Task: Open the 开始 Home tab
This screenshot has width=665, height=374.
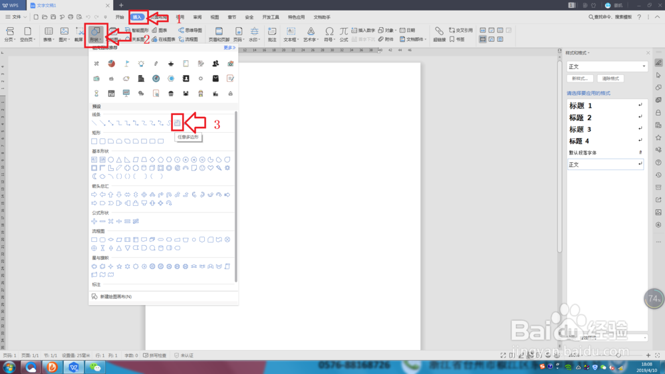Action: 120,17
